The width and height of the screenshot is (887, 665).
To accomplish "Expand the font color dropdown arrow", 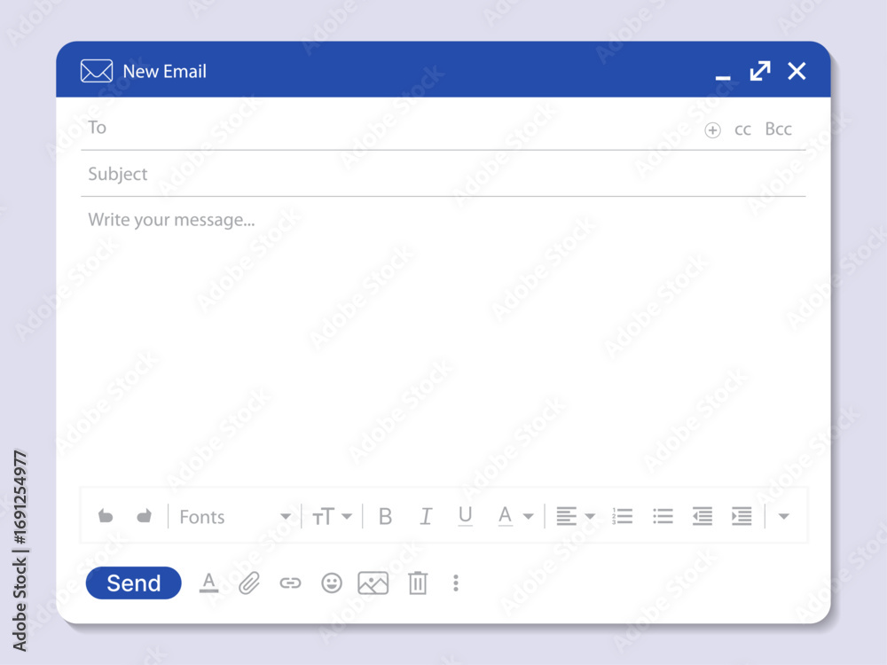I will click(x=529, y=517).
